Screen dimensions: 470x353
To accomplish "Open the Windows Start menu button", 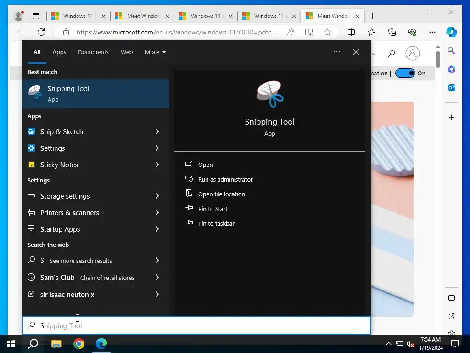I will (11, 344).
